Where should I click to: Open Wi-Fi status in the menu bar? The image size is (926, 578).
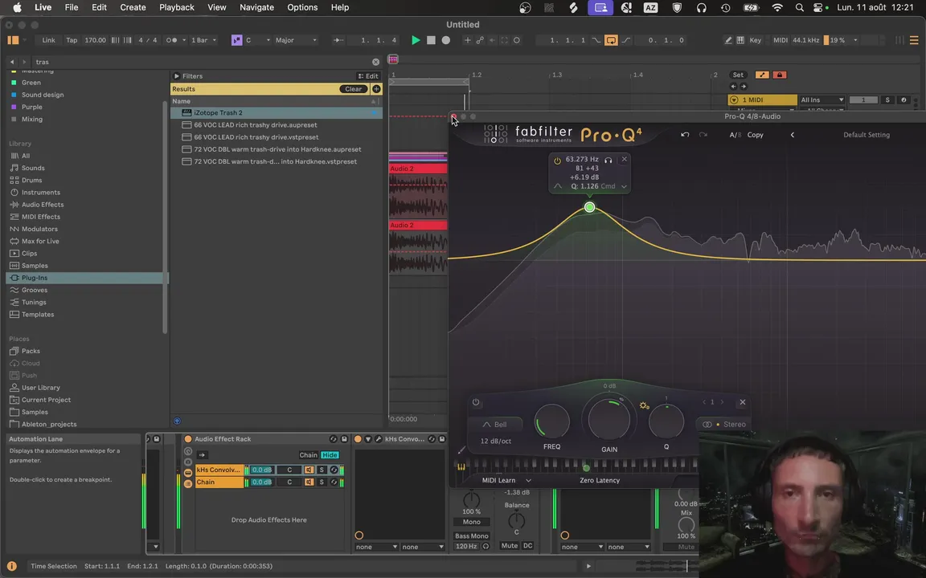click(777, 8)
